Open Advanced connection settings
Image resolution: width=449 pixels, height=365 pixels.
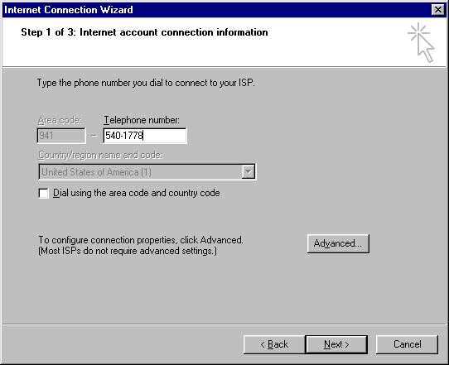pyautogui.click(x=338, y=243)
